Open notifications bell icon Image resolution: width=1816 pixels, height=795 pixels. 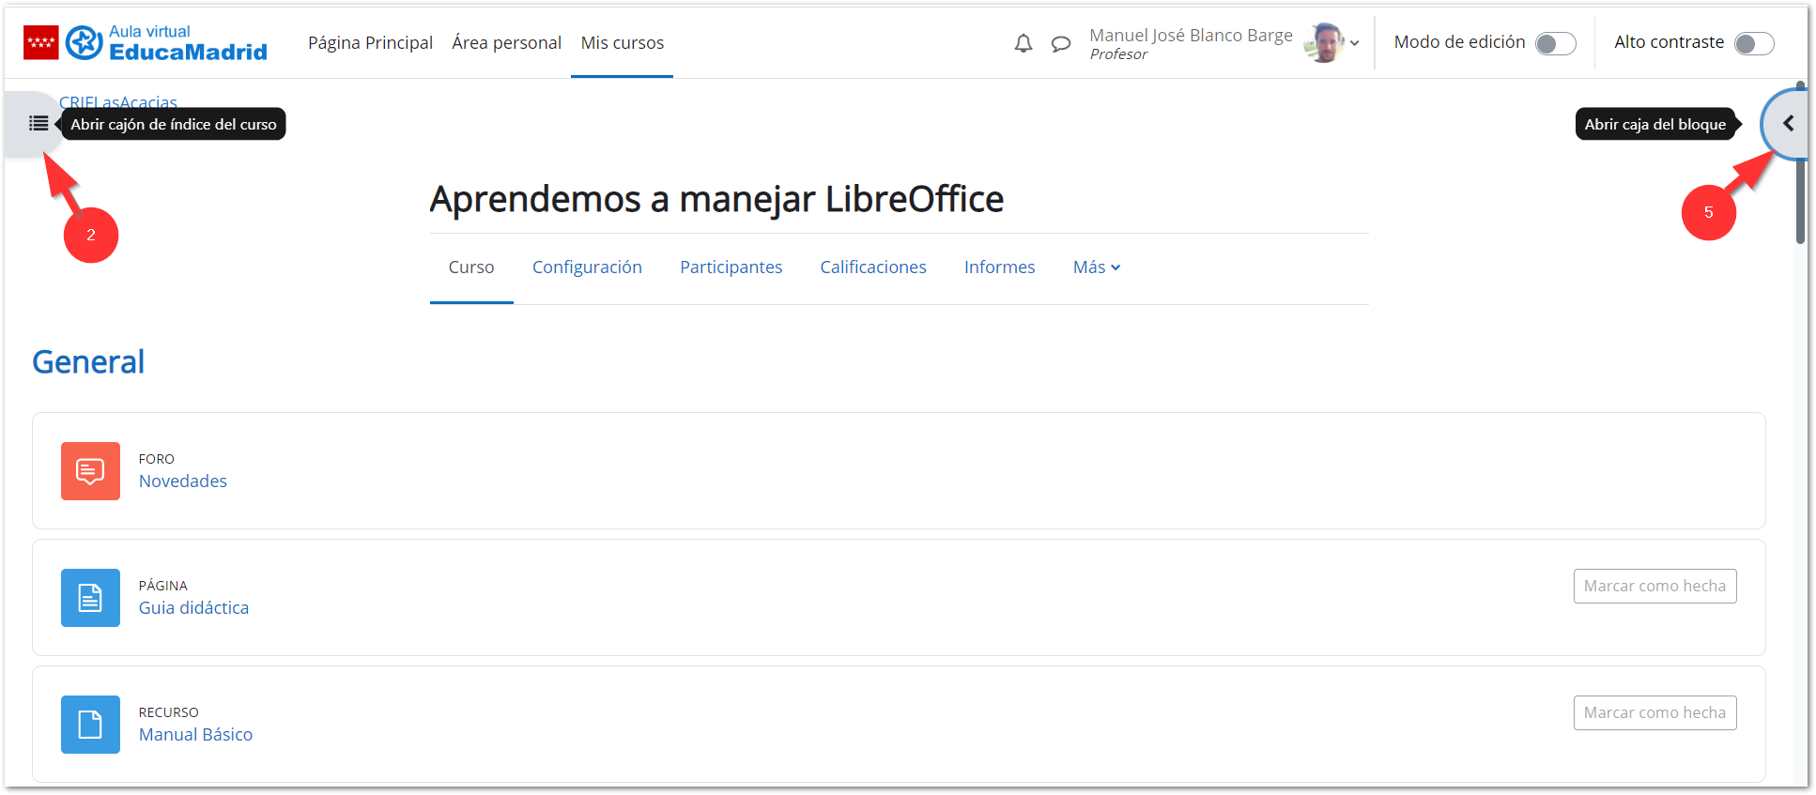click(1023, 43)
